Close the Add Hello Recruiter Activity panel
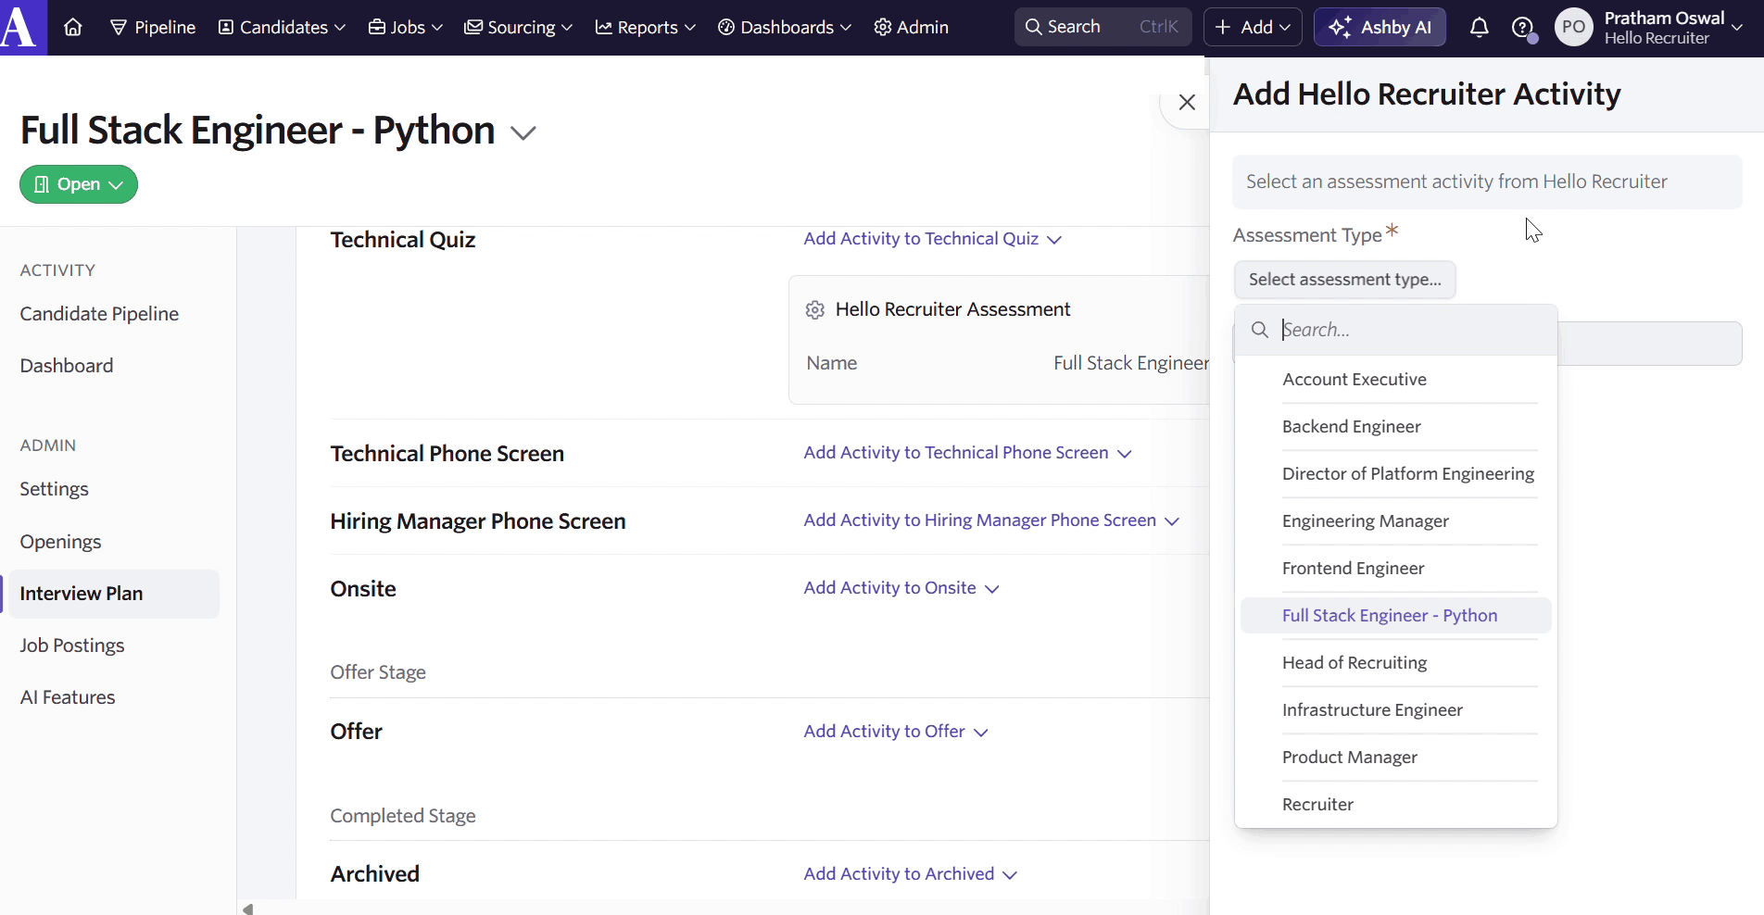This screenshot has width=1764, height=915. click(1187, 103)
